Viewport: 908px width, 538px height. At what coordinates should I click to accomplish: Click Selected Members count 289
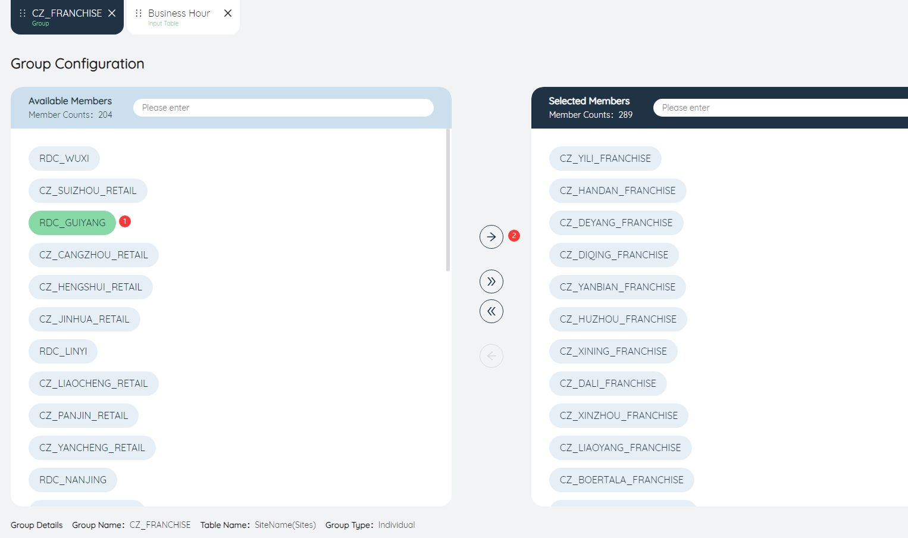coord(625,115)
